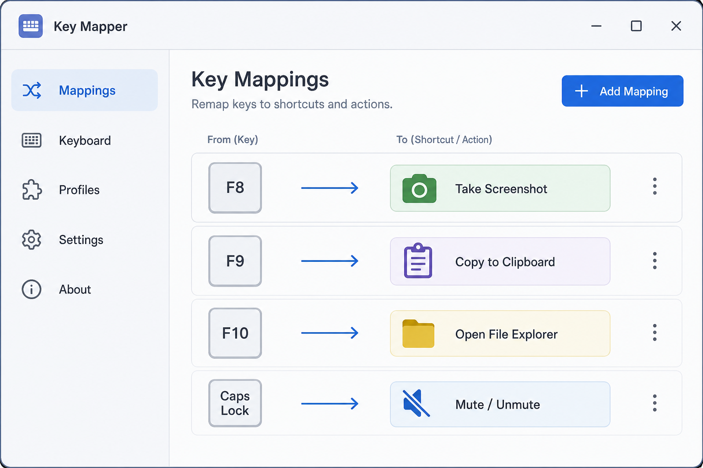The height and width of the screenshot is (468, 703).
Task: Select the F10 source key
Action: tap(235, 333)
